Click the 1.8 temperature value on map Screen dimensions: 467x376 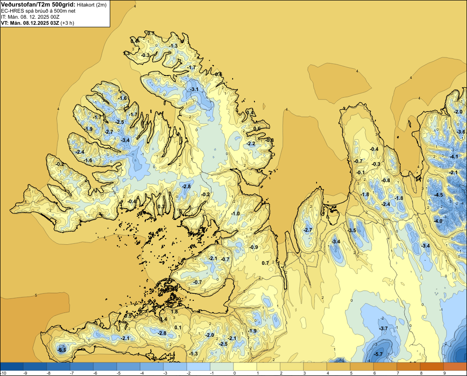coord(174,312)
